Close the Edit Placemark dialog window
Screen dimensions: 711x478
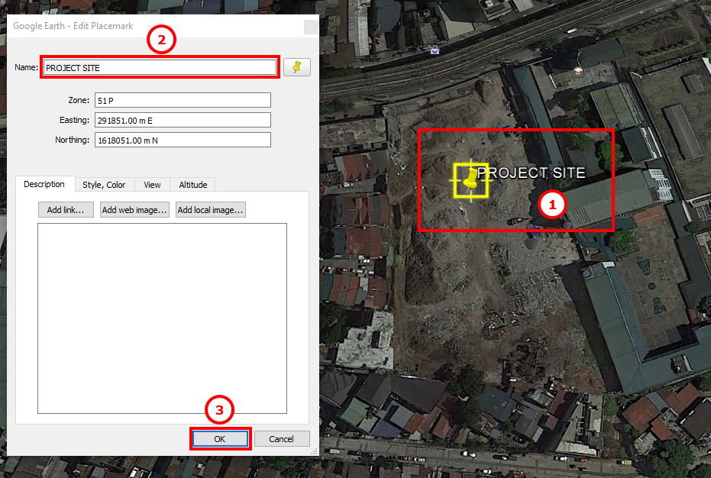pyautogui.click(x=310, y=27)
